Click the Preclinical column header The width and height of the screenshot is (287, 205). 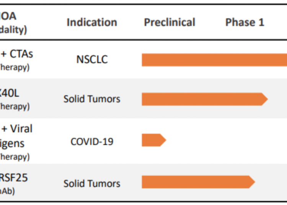coord(170,22)
